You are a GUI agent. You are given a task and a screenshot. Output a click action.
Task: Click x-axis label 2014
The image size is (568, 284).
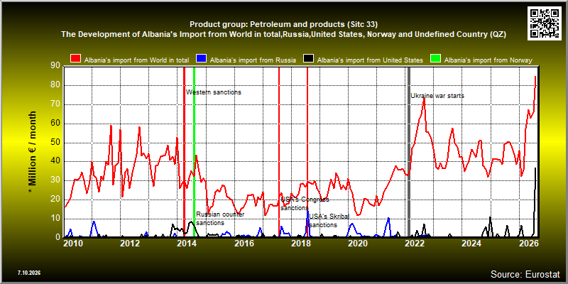187,244
